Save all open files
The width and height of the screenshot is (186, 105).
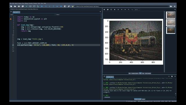tap(23, 6)
